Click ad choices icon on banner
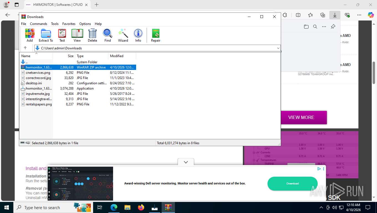Image resolution: width=377 pixels, height=213 pixels. point(319,169)
